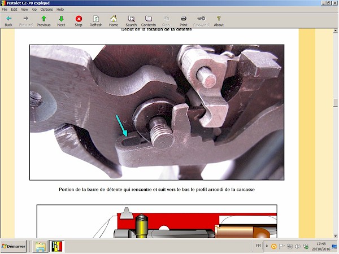Open the Options menu
339x254 pixels.
tap(46, 9)
